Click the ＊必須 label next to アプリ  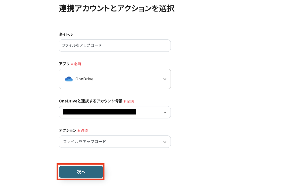[76, 64]
